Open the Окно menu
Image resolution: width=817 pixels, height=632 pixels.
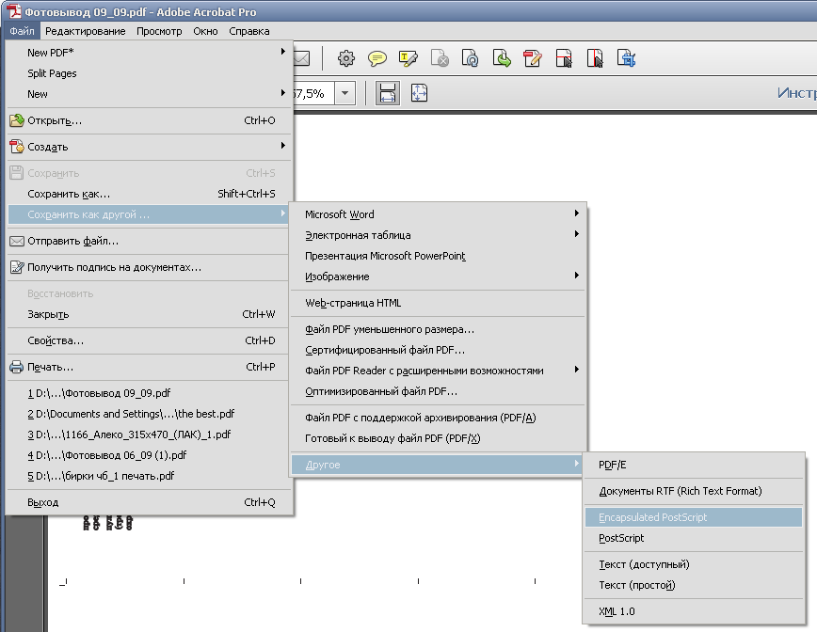tap(205, 31)
